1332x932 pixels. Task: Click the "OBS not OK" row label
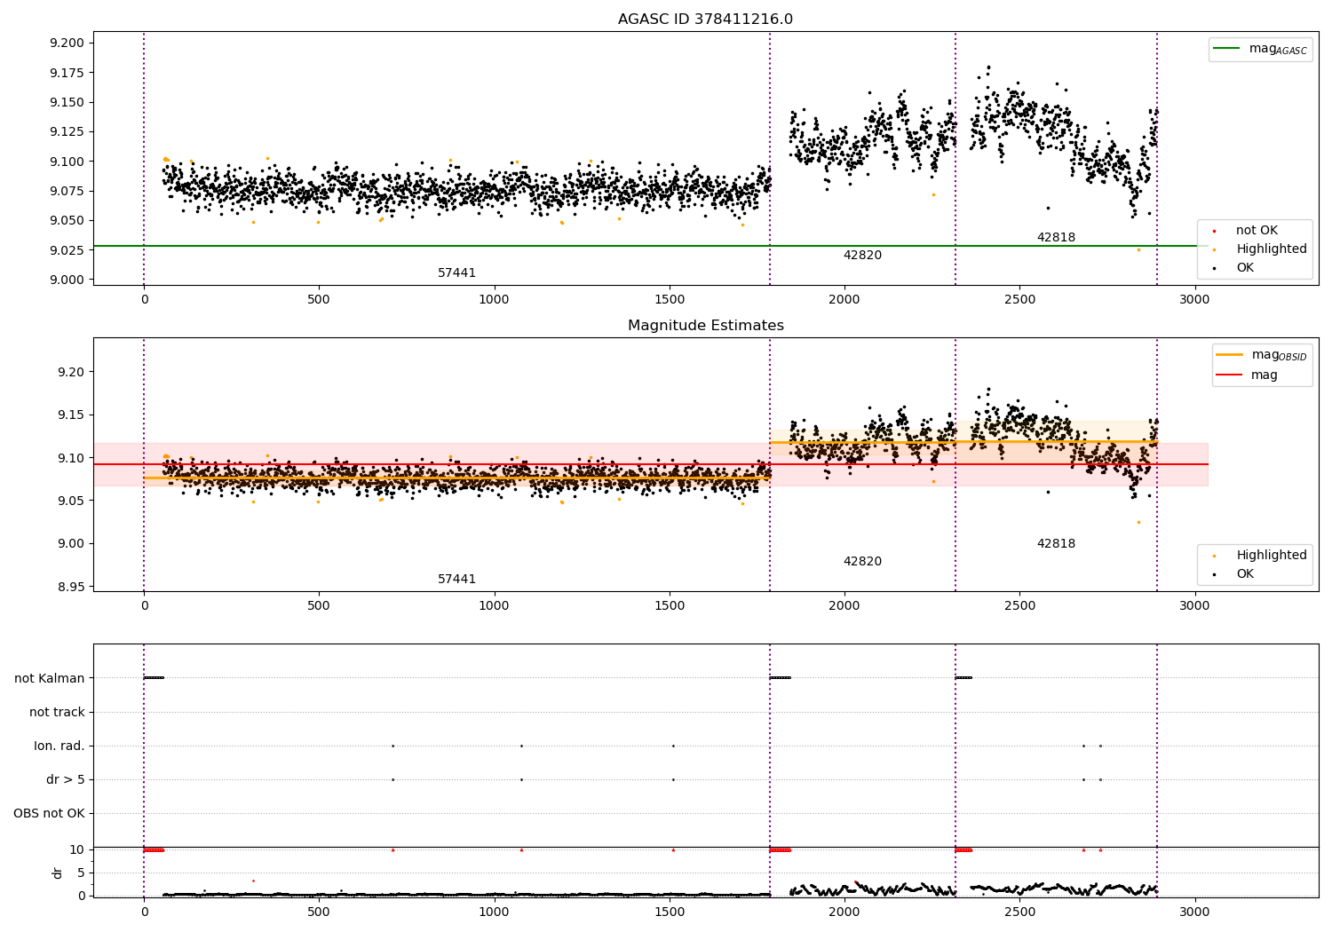49,814
